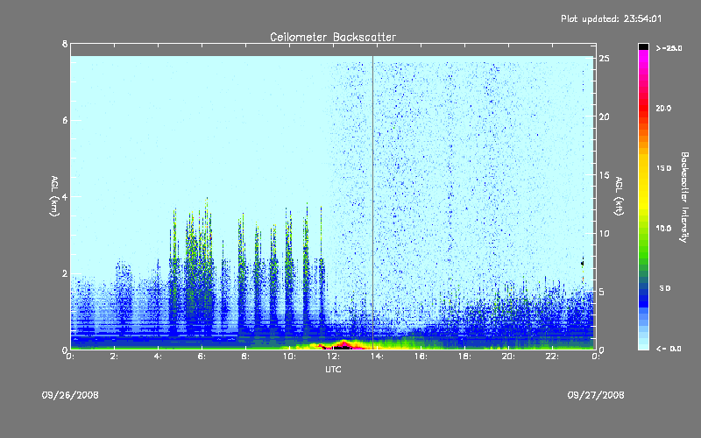Click the red band of the colorbar
The height and width of the screenshot is (438, 701).
[x=643, y=107]
